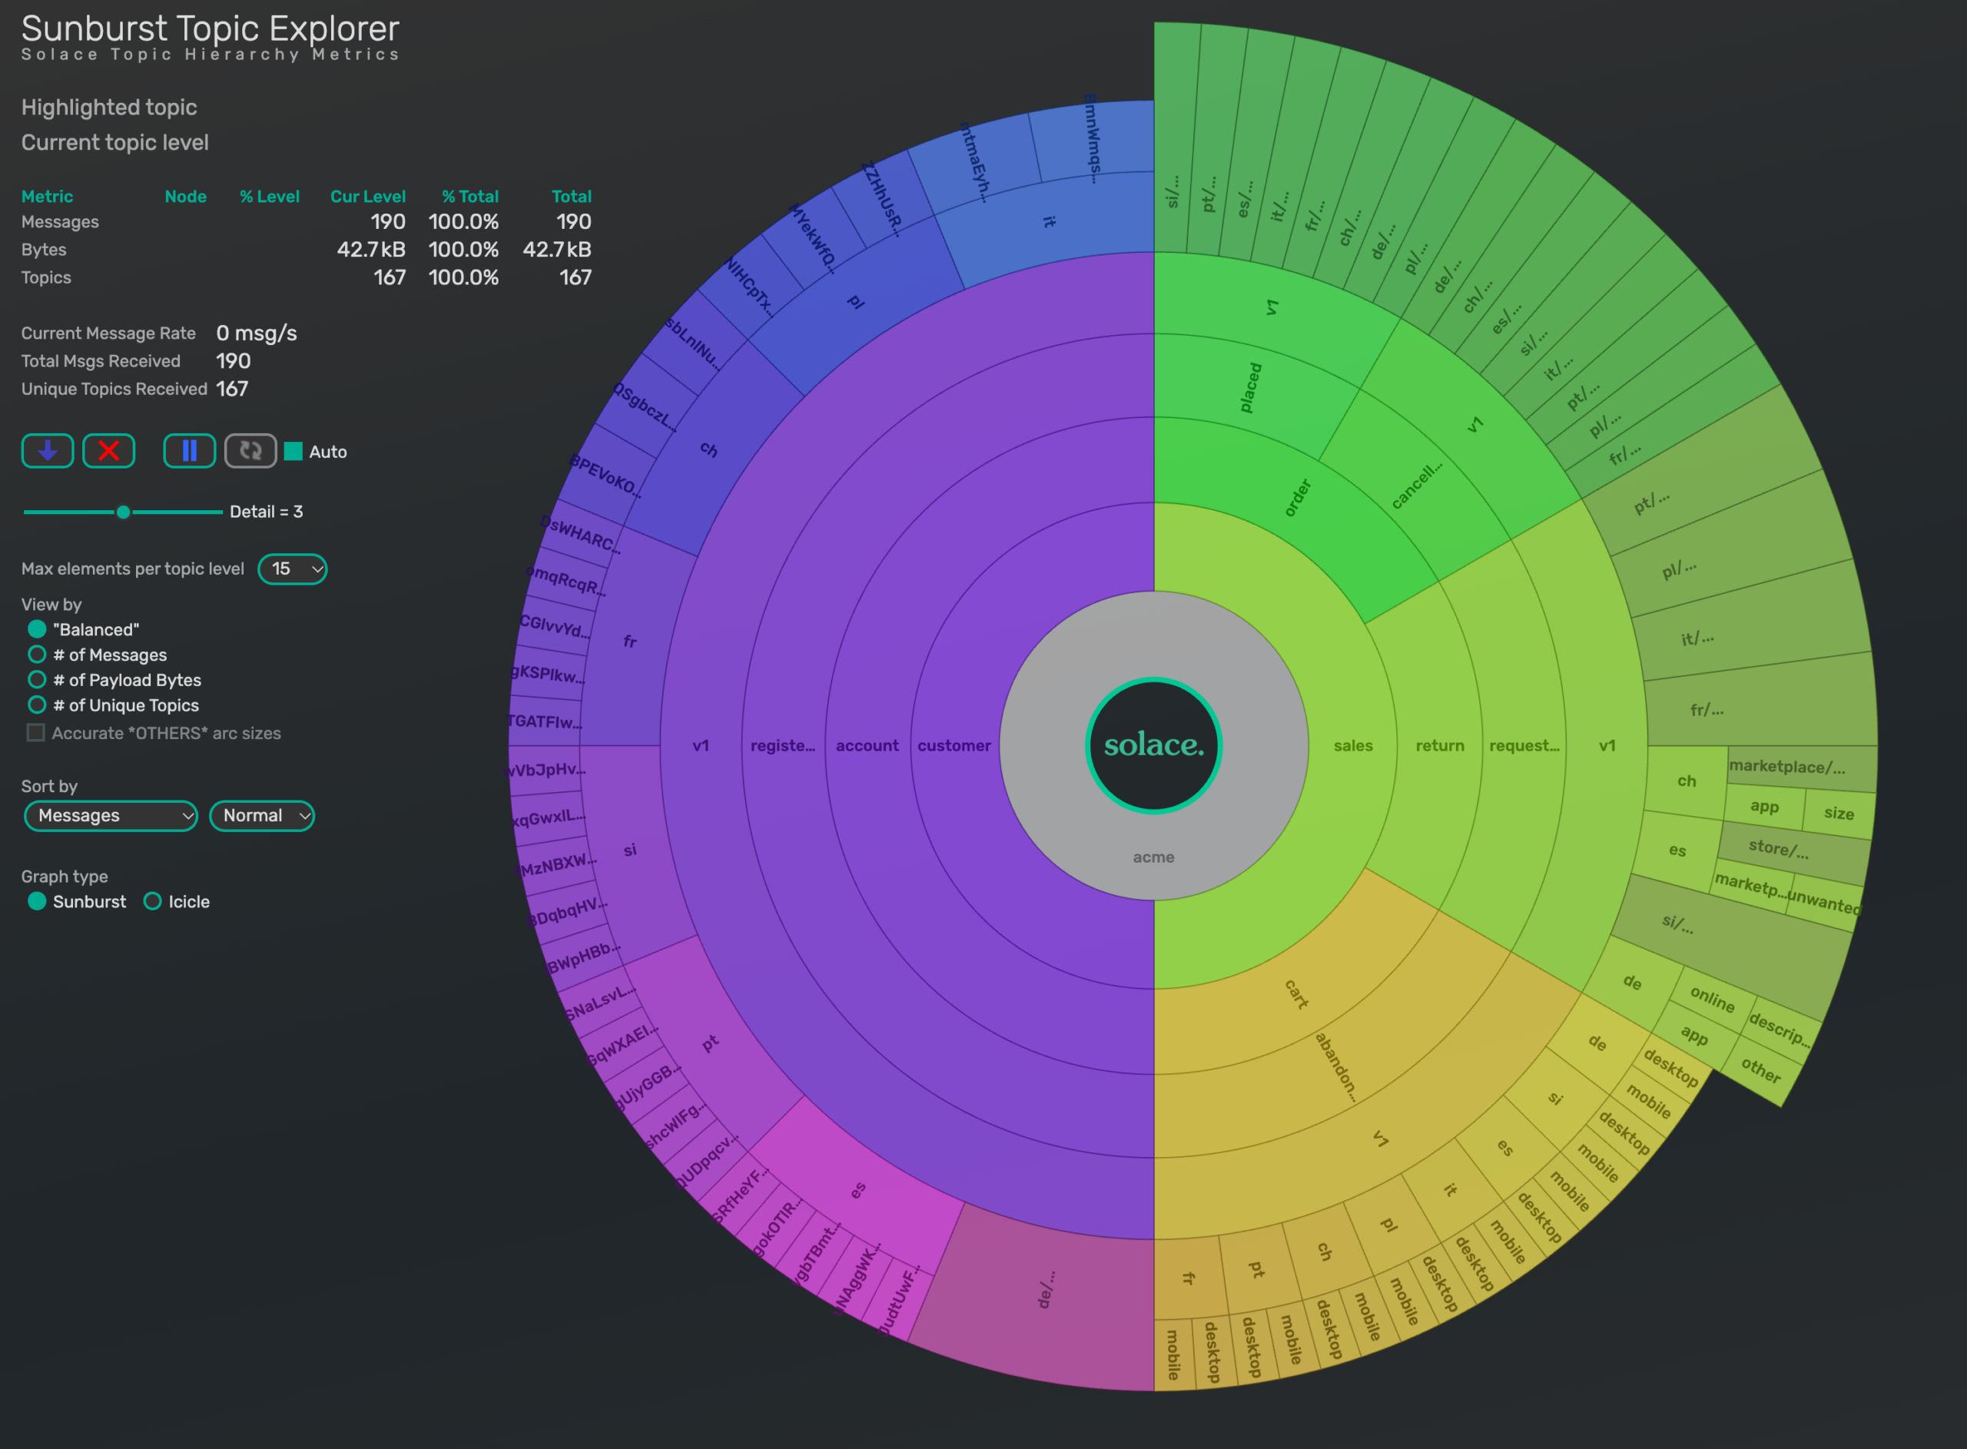The height and width of the screenshot is (1449, 1967).
Task: Click the size outer segment
Action: (x=1839, y=813)
